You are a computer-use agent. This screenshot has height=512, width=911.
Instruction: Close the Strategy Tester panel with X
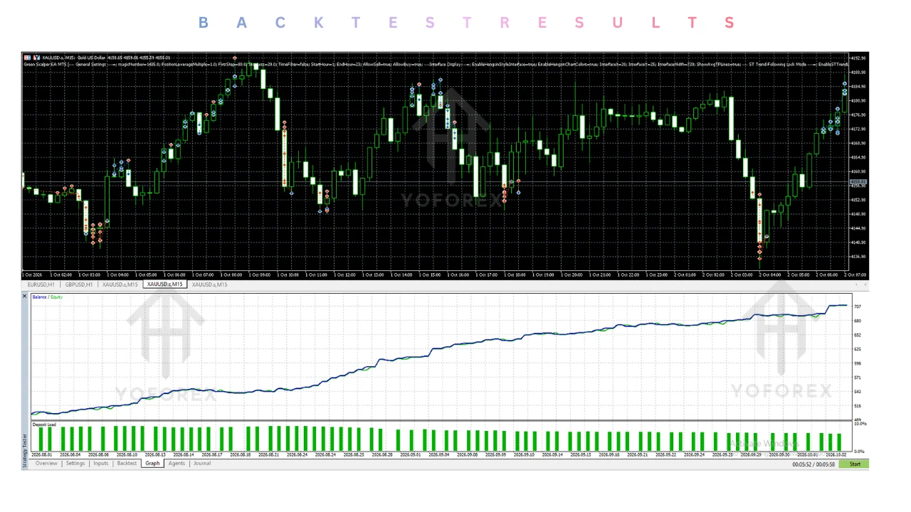tap(25, 296)
